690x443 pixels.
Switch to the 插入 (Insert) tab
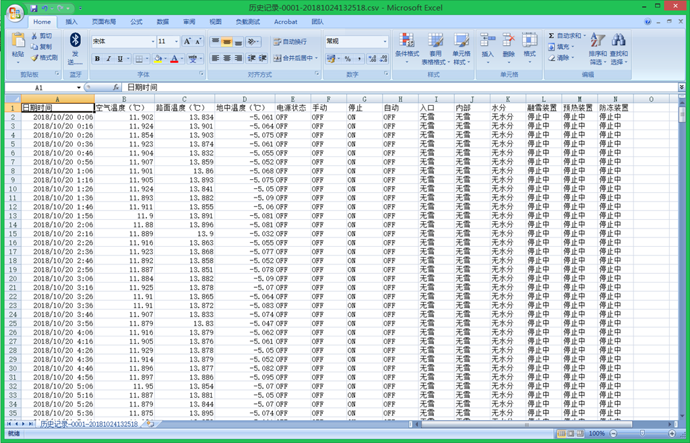coord(71,22)
